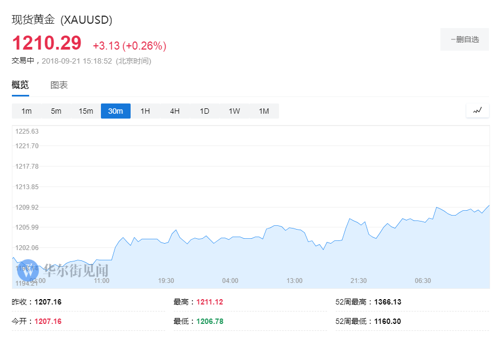
Task: Switch to the 概览 tab
Action: click(21, 85)
